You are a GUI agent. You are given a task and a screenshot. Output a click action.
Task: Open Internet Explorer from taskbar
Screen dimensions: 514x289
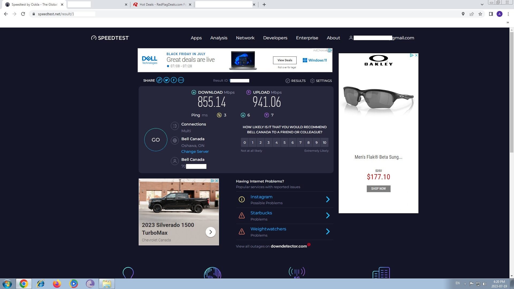[40, 284]
